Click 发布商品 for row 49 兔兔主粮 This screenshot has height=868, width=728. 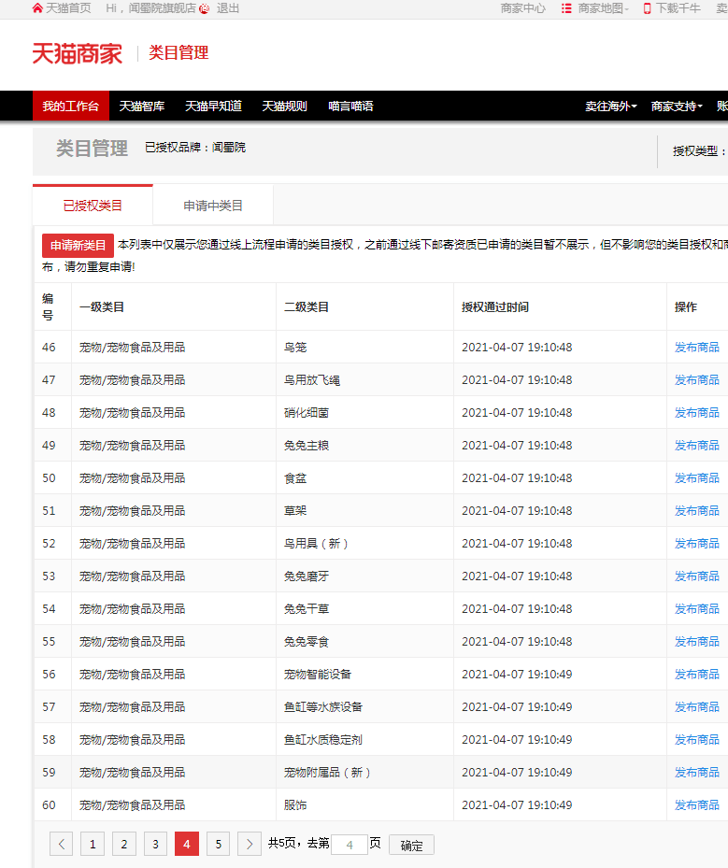pos(696,445)
